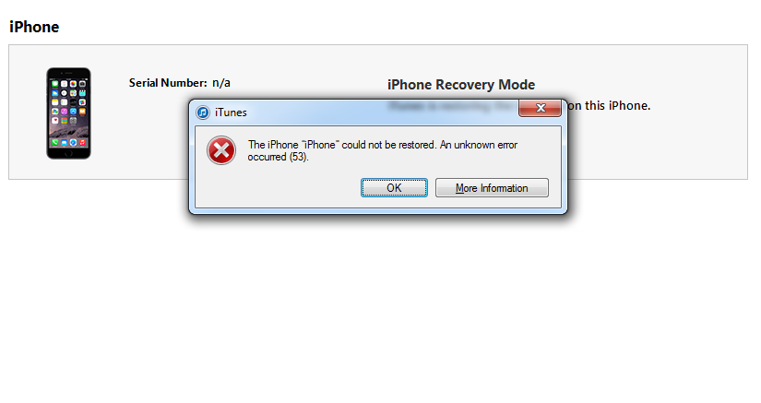Open More Information about error 53
Screen dimensions: 761x403
(493, 188)
